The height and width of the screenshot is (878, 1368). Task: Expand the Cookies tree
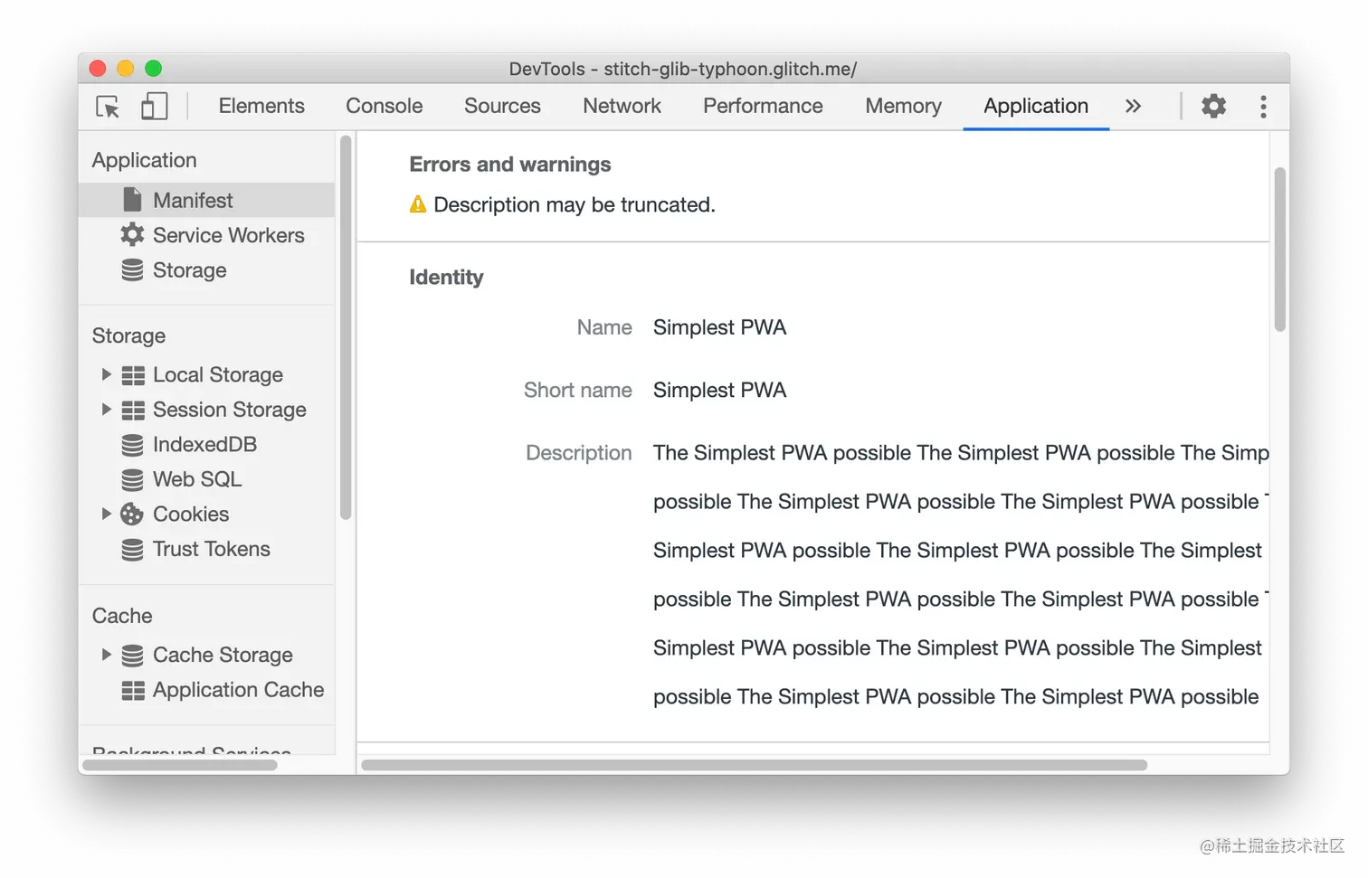[106, 514]
